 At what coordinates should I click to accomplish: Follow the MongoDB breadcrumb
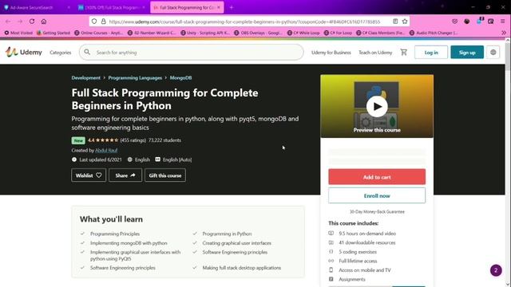pos(180,78)
